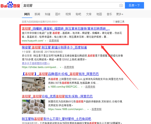Select the 地图 tab
Screen dimensions: 151x124
(99, 14)
